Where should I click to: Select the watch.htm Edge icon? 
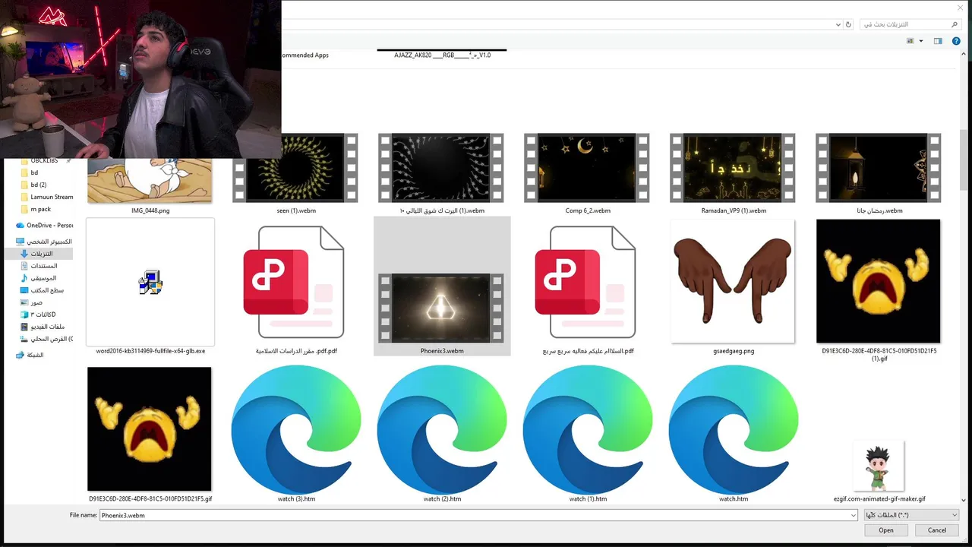click(x=733, y=429)
